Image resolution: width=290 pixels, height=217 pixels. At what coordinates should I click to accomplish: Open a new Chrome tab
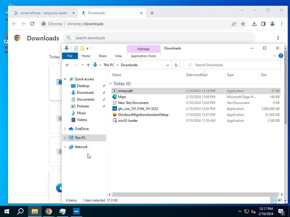(x=152, y=13)
